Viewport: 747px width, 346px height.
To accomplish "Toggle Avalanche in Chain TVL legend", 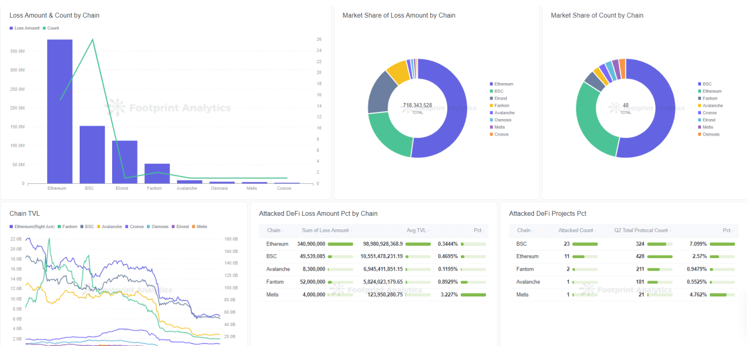I will point(112,226).
